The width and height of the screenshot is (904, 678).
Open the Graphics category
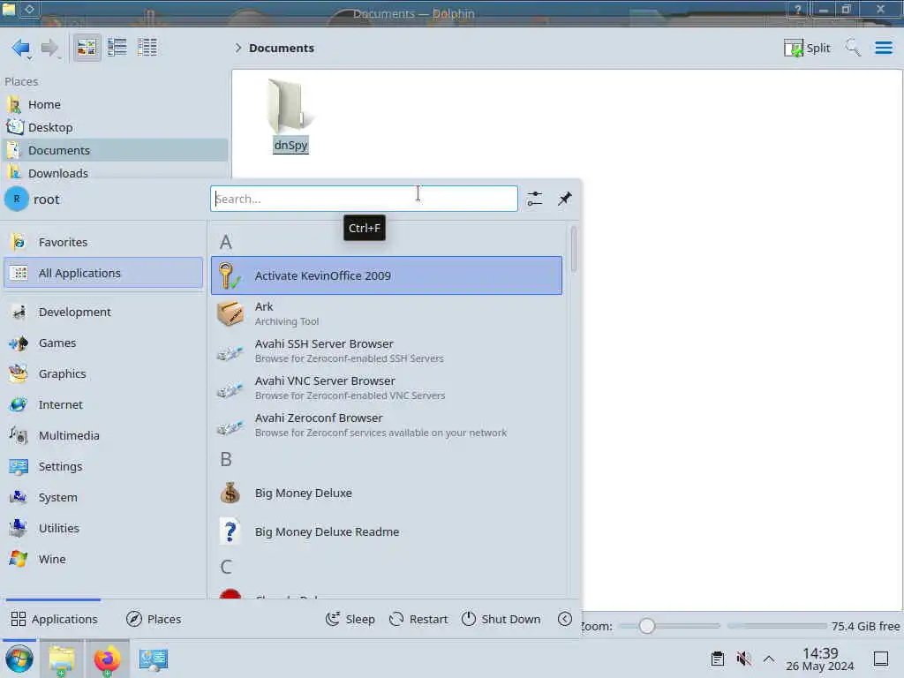pyautogui.click(x=103, y=373)
